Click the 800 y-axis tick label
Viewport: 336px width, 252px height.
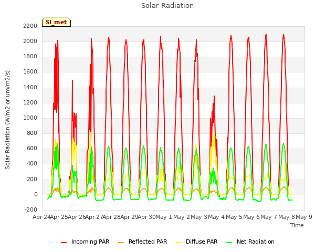[32, 133]
